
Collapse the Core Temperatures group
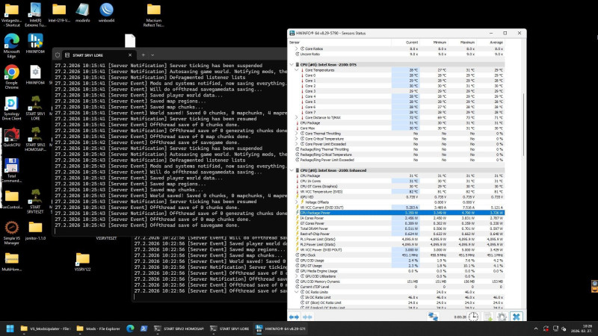point(298,69)
